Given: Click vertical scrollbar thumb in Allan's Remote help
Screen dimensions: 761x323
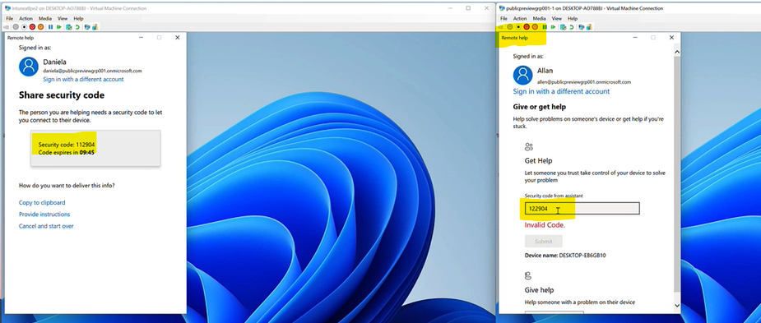Looking at the screenshot, I should point(677,173).
